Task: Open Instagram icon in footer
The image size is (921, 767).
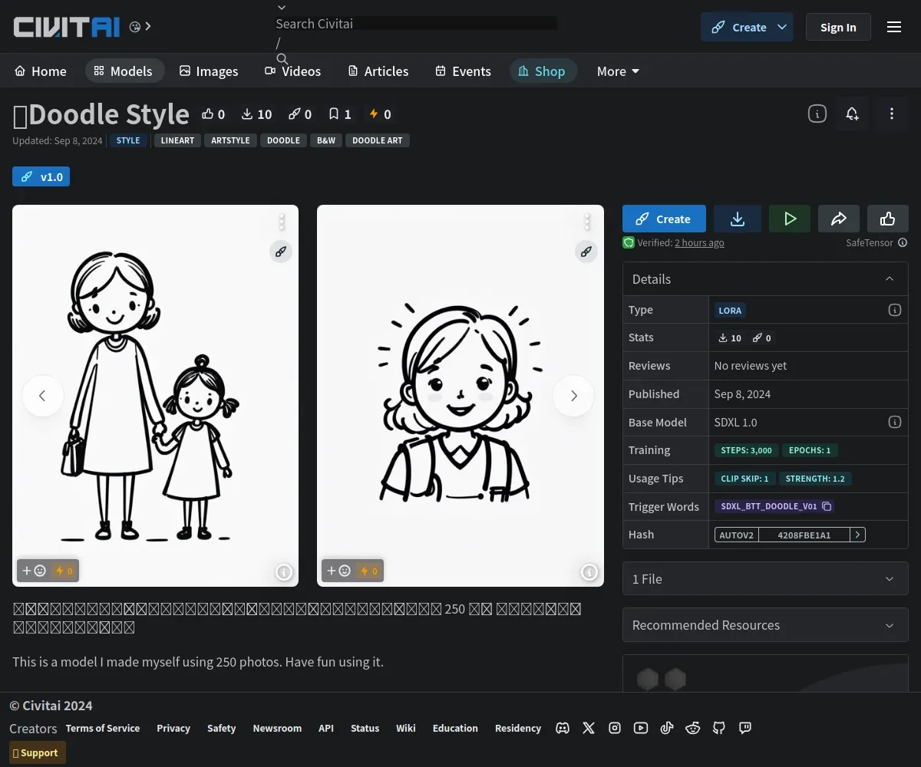Action: (x=615, y=728)
